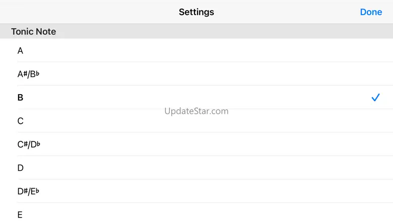The image size is (393, 221).
Task: Choose the A#/B♭ tonic note option
Action: click(196, 74)
